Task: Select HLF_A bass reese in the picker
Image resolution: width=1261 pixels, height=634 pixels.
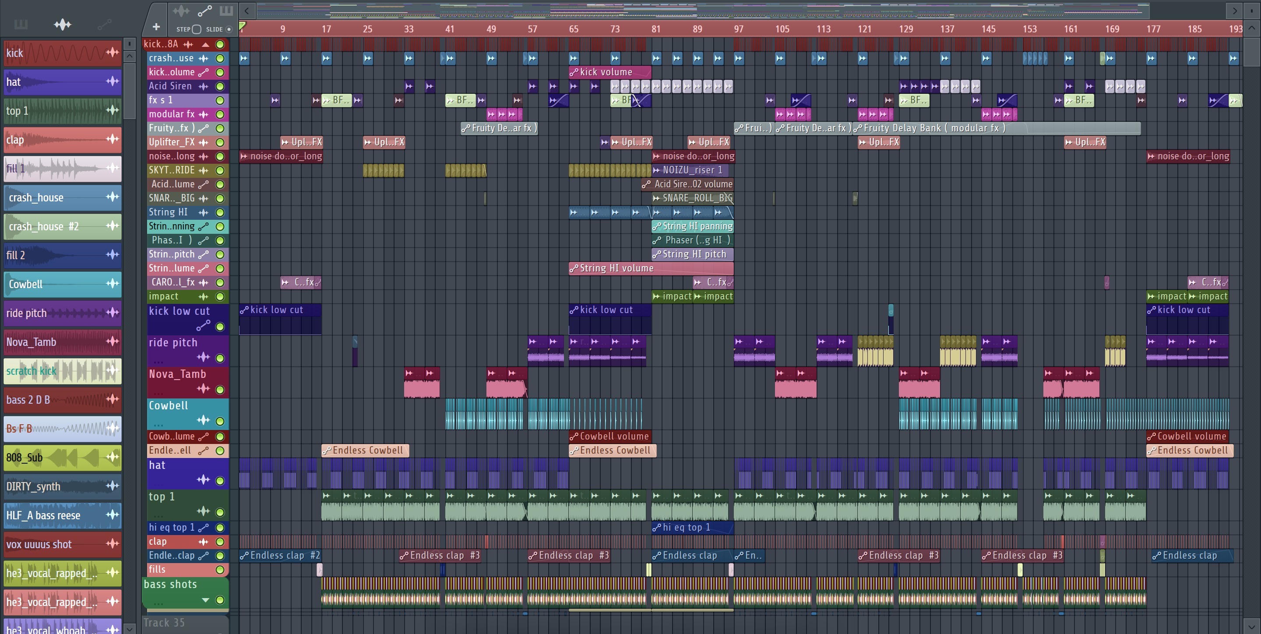Action: pyautogui.click(x=63, y=515)
